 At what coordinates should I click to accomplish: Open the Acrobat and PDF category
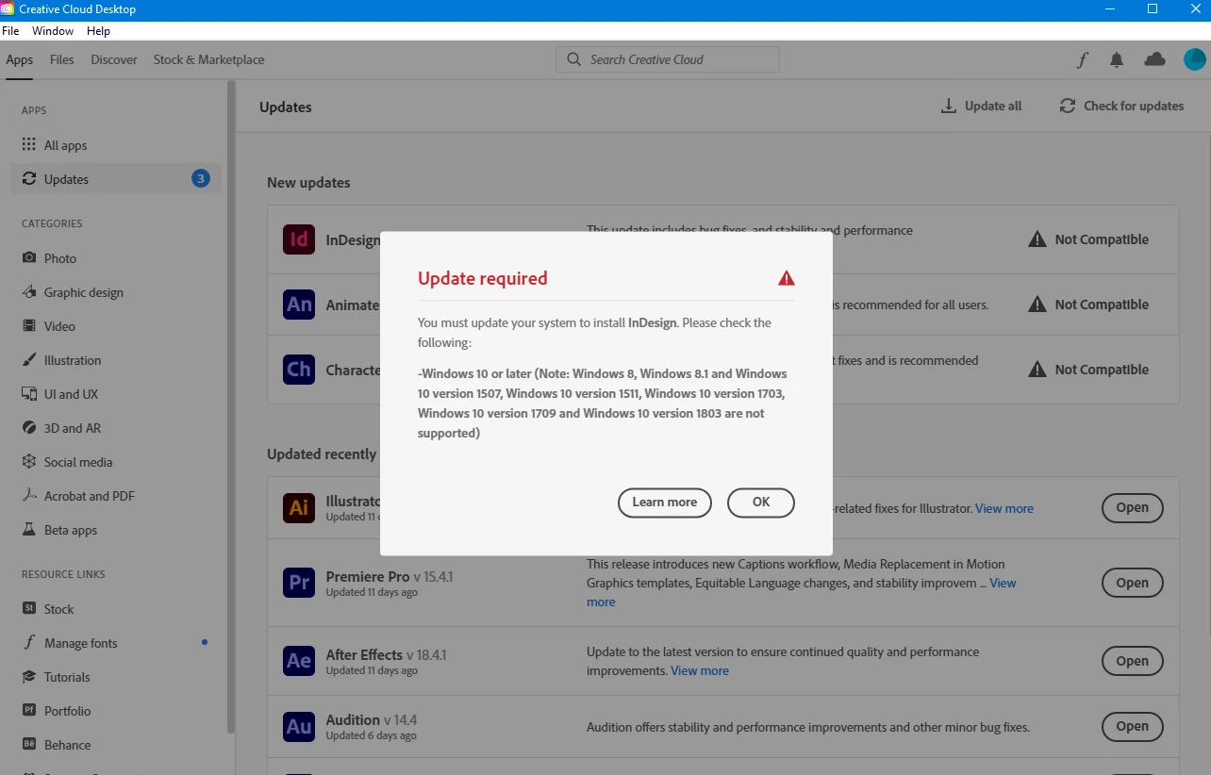coord(116,496)
